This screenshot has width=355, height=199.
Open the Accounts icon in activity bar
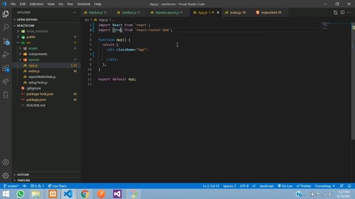(x=6, y=162)
